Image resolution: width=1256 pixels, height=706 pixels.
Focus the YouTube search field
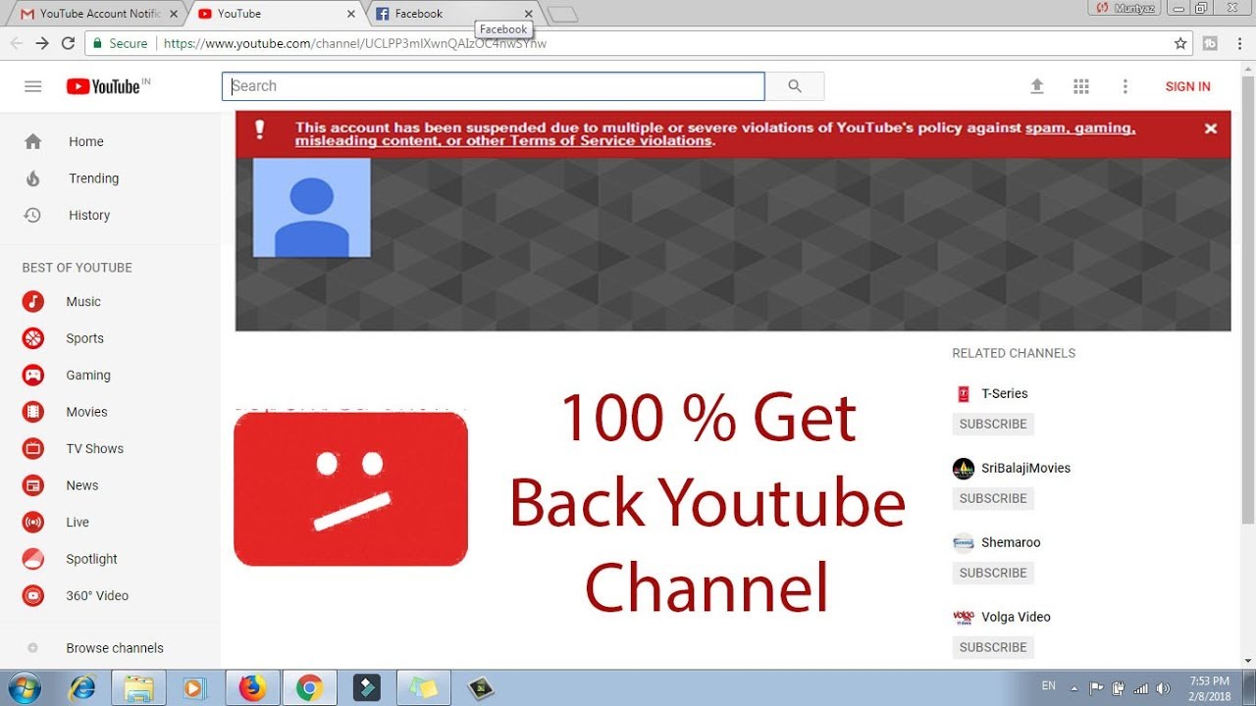[x=493, y=86]
